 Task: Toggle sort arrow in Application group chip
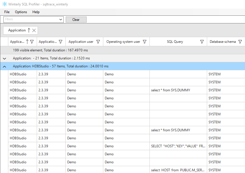29,30
